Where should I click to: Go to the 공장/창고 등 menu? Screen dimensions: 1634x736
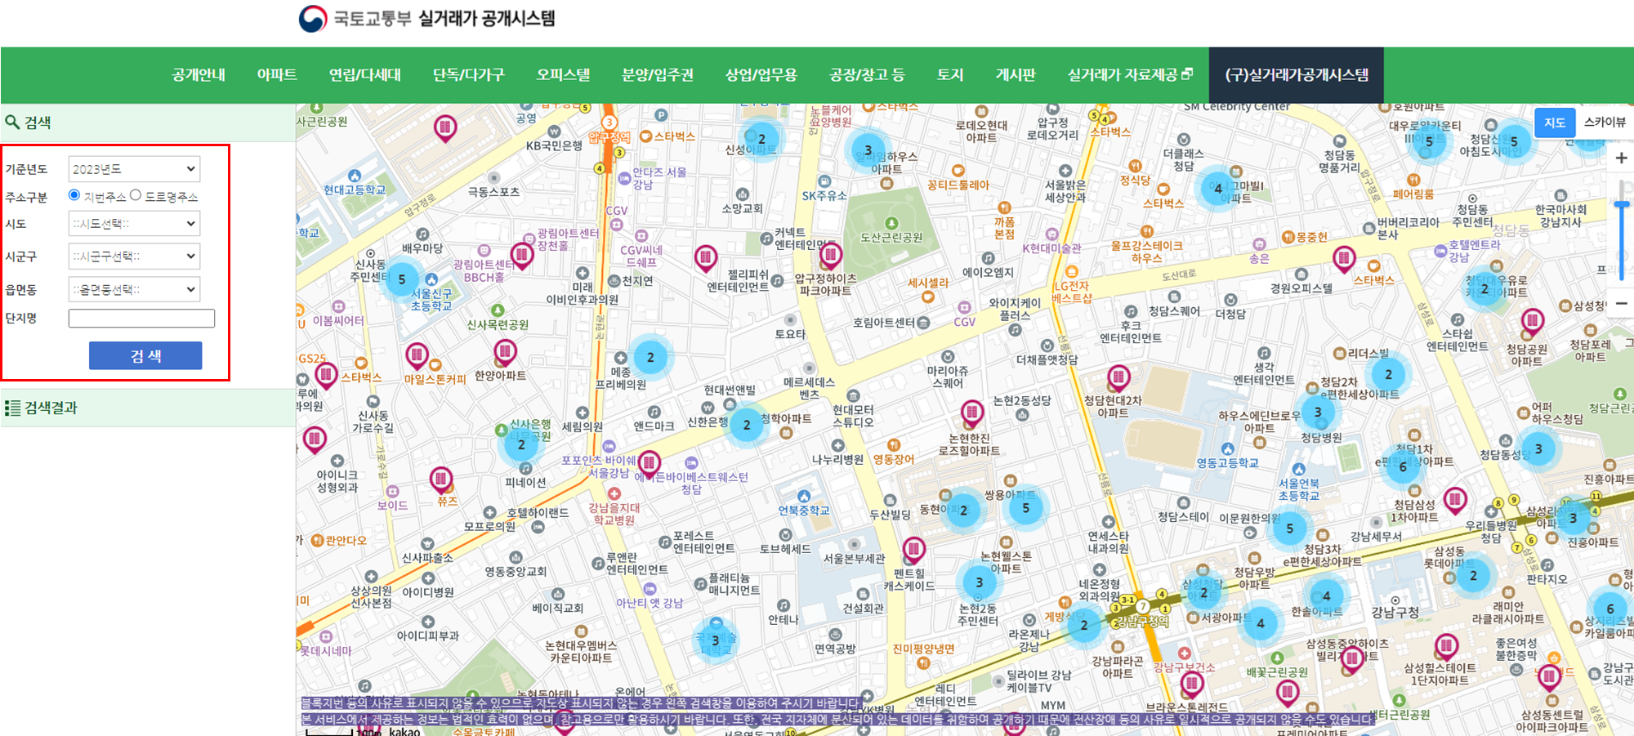pyautogui.click(x=867, y=75)
